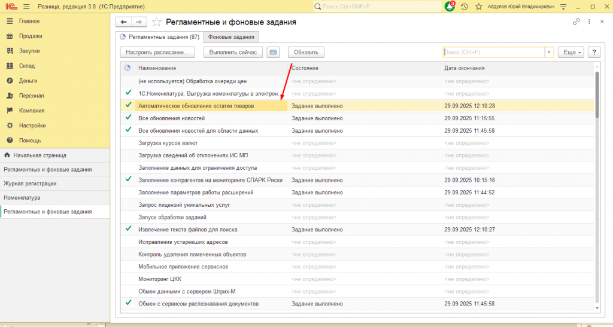Screen dimensions: 613x327
Task: Sort by Состояние column header
Action: click(x=365, y=68)
